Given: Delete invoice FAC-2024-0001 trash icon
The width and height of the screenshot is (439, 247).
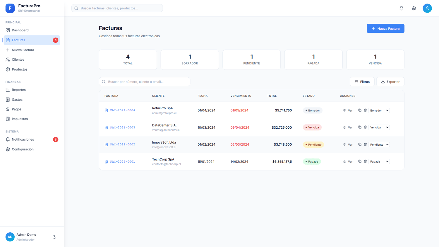Looking at the screenshot, I should (x=365, y=161).
